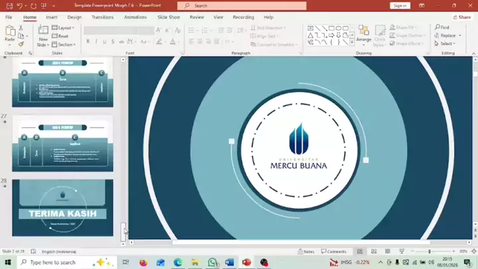
Task: Click Convert to SmartArt
Action: point(274,45)
